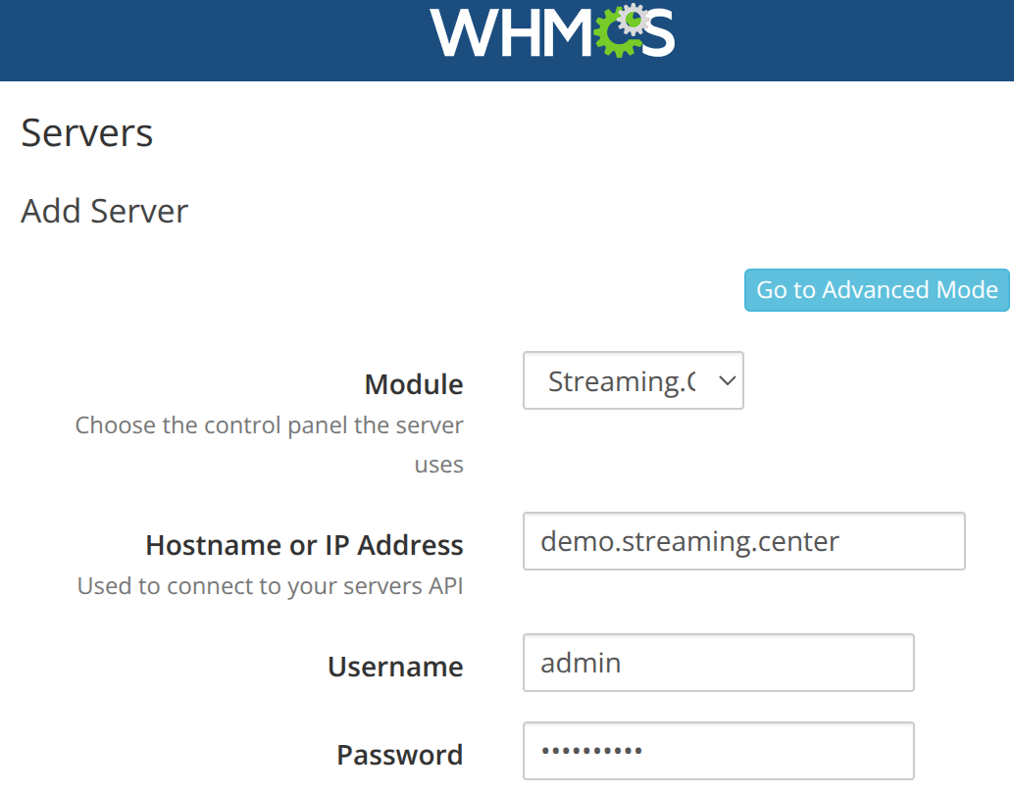Click Go to Advanced Mode button

click(877, 290)
